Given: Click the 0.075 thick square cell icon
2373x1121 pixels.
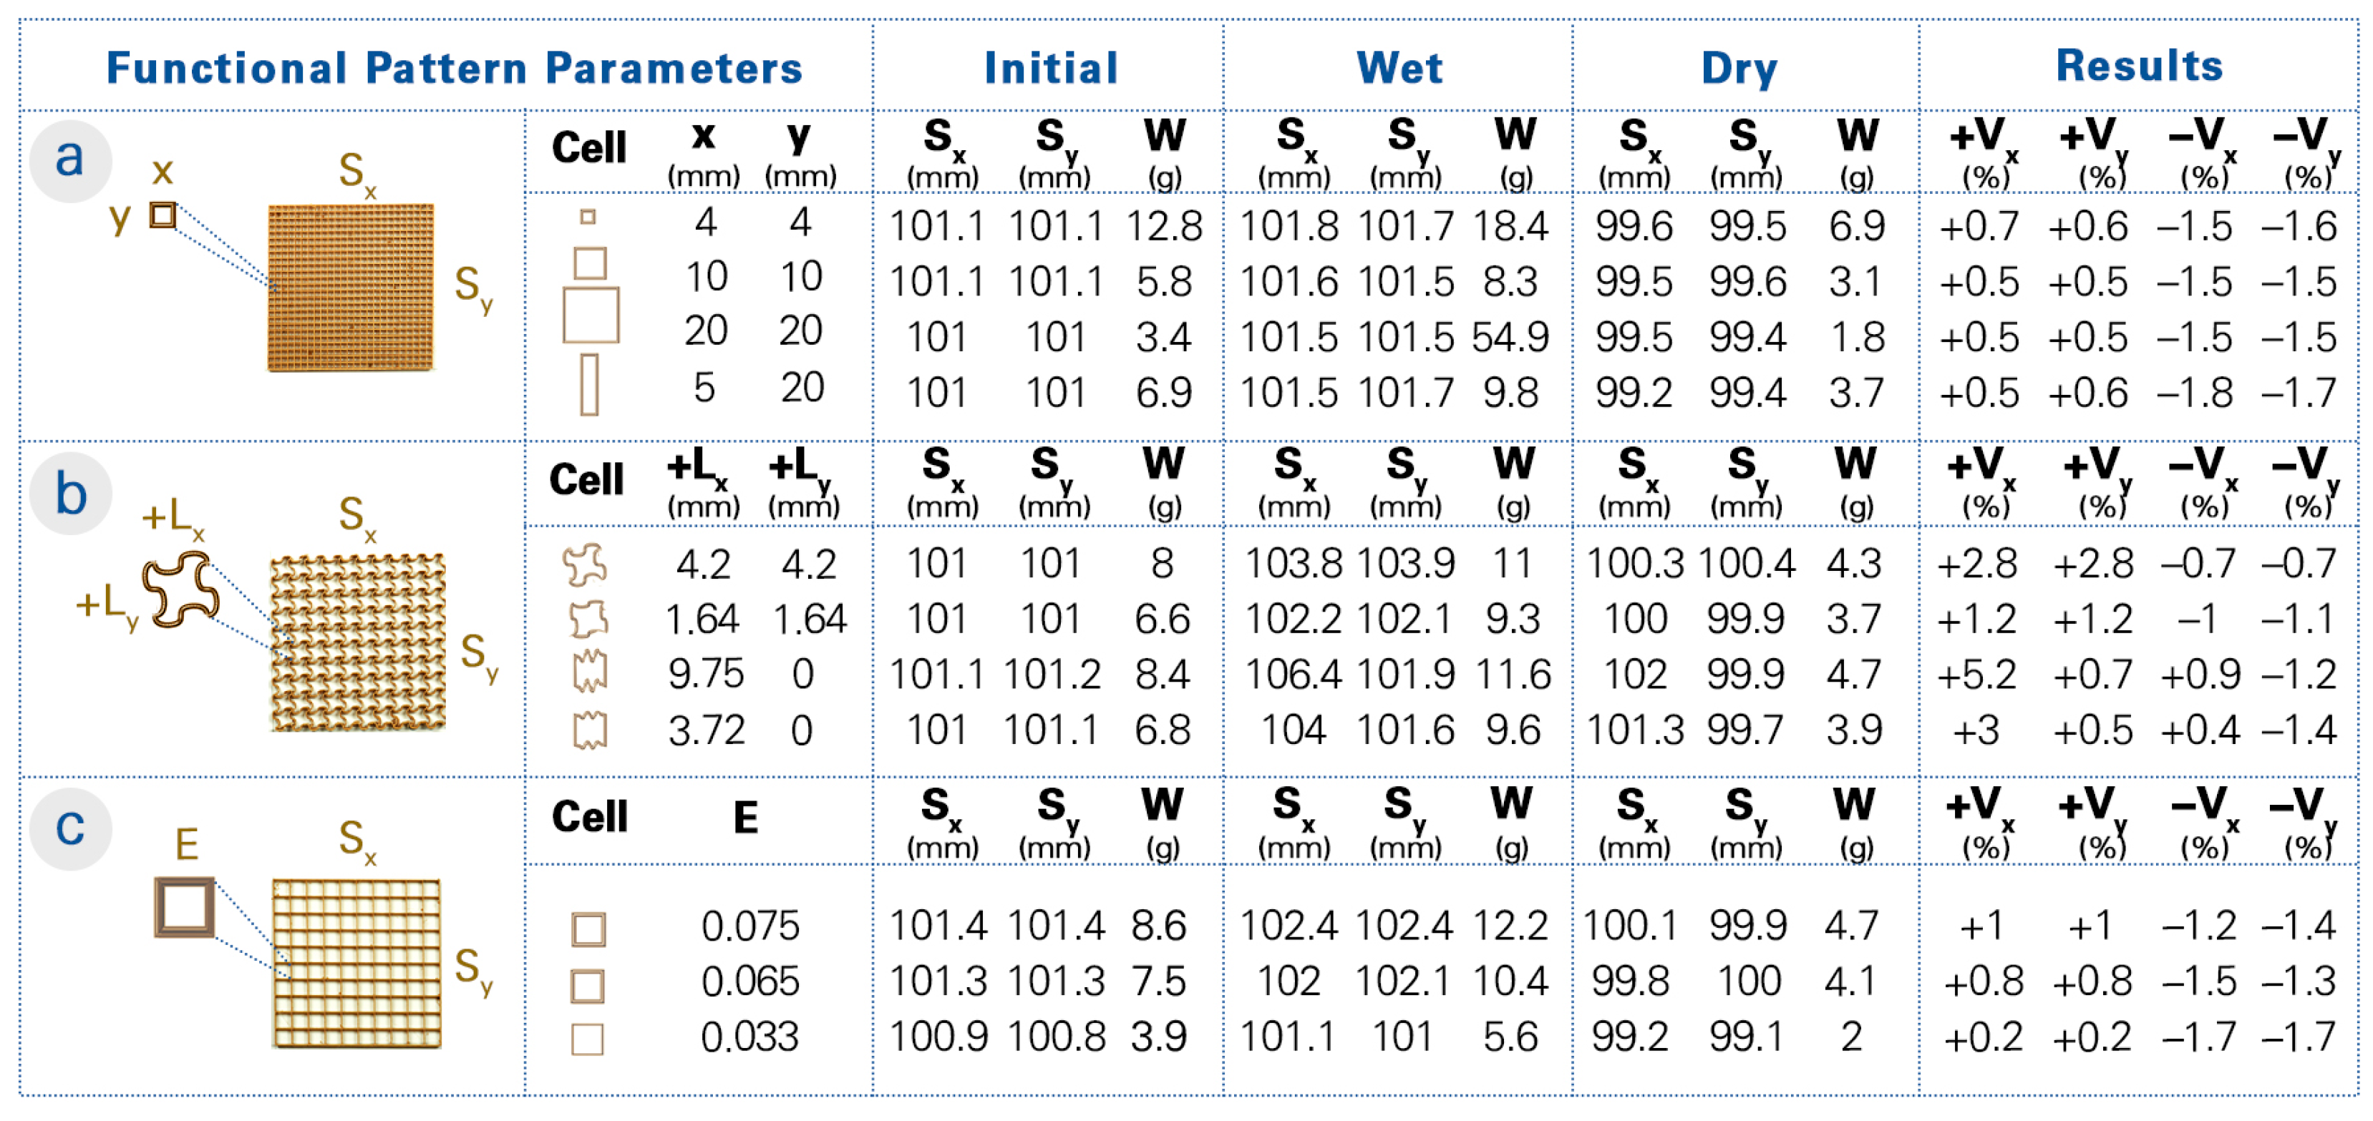Looking at the screenshot, I should [x=588, y=929].
